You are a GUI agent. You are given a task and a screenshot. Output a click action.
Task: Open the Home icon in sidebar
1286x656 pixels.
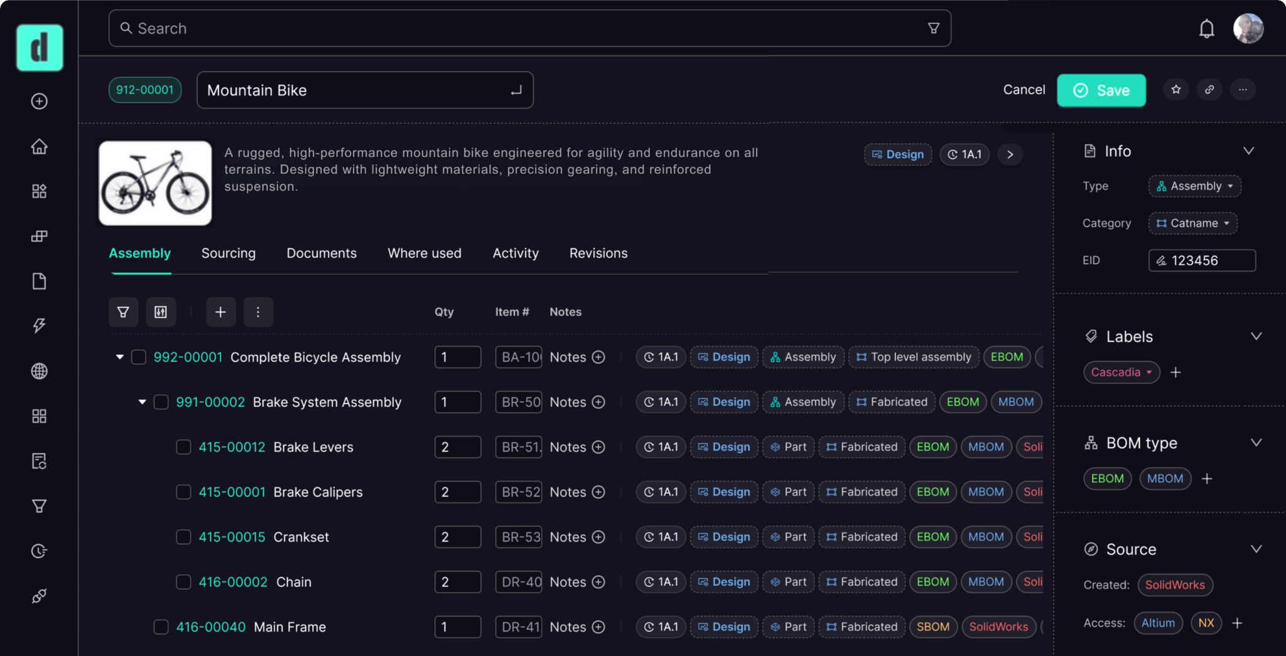click(x=40, y=146)
